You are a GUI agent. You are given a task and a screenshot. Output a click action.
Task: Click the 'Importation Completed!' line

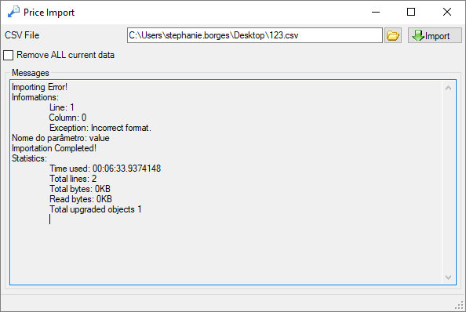tap(54, 148)
